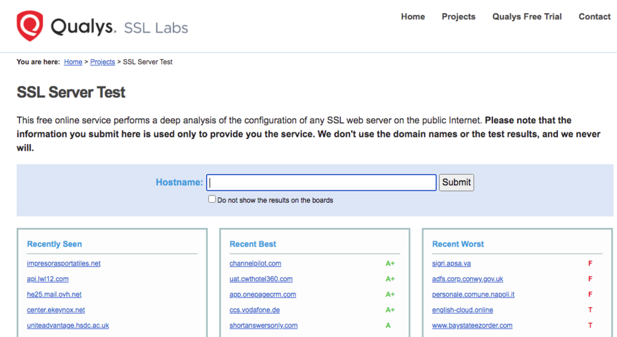The height and width of the screenshot is (337, 617).
Task: Click the F grade next to sigri.apsa.va
Action: pos(590,264)
